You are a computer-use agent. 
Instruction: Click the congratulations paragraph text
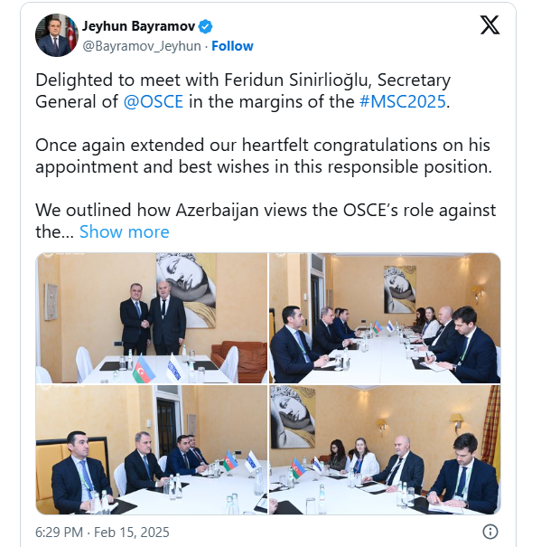click(264, 156)
